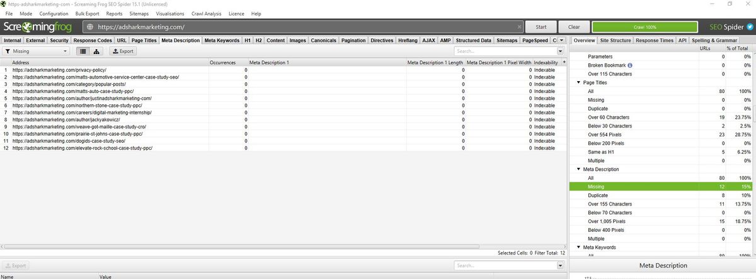Viewport: 756px width, 279px height.
Task: Open the Site Structure tab
Action: 616,40
